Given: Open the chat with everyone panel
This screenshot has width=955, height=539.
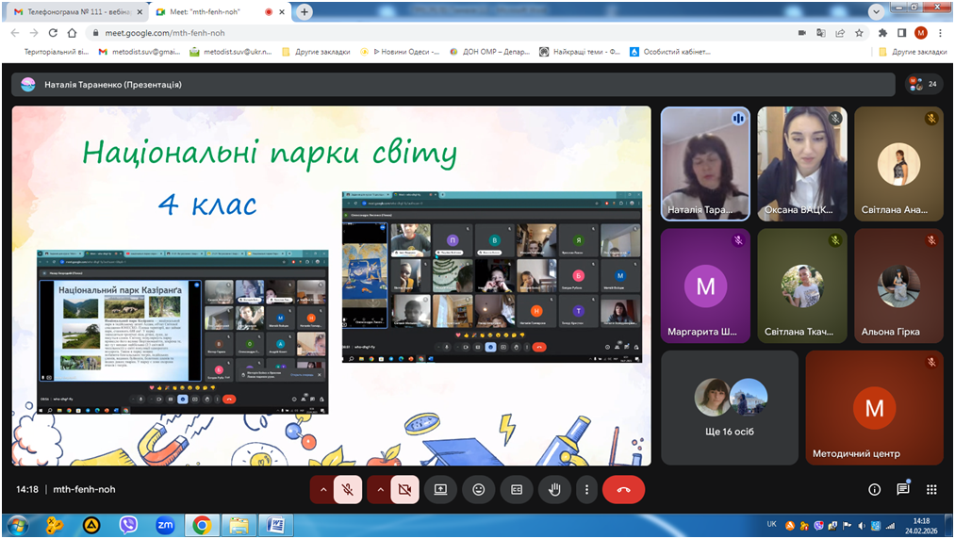Looking at the screenshot, I should 903,490.
